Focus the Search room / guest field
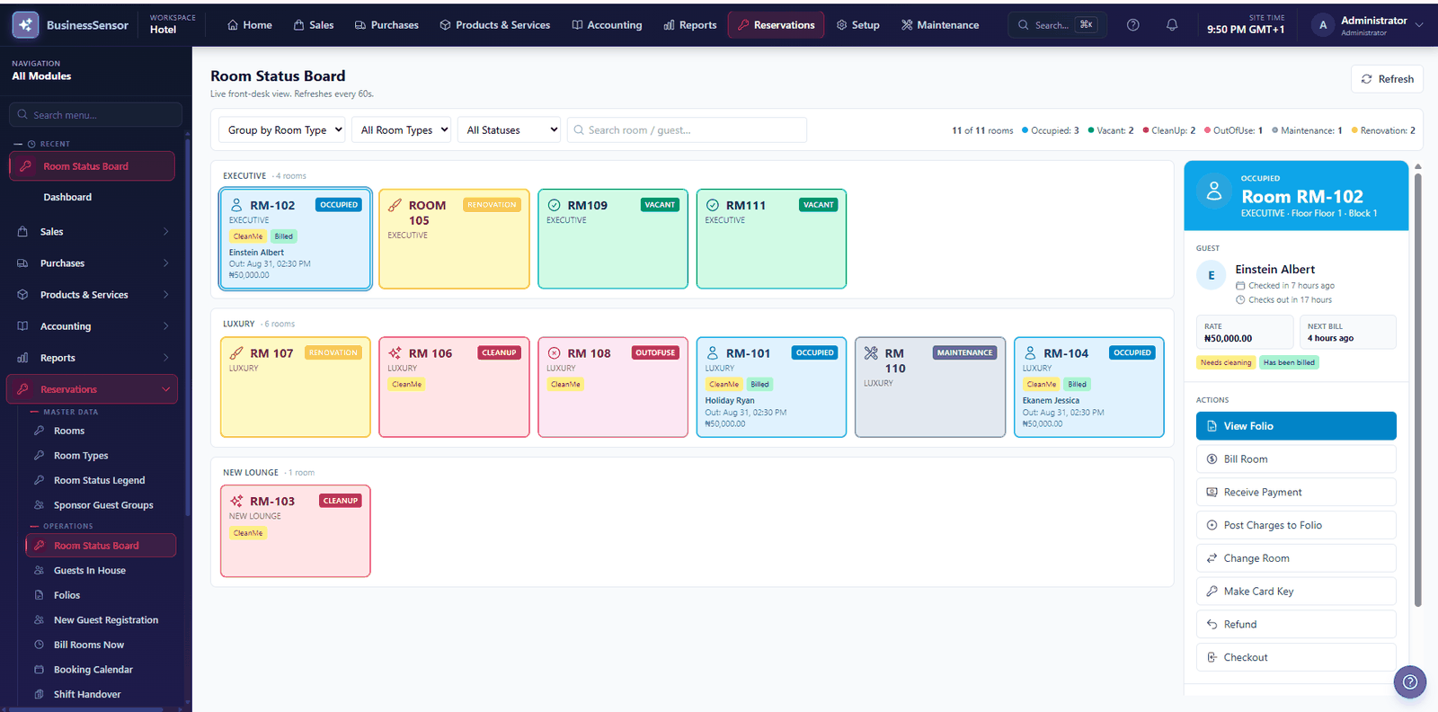This screenshot has height=712, width=1438. pos(687,130)
